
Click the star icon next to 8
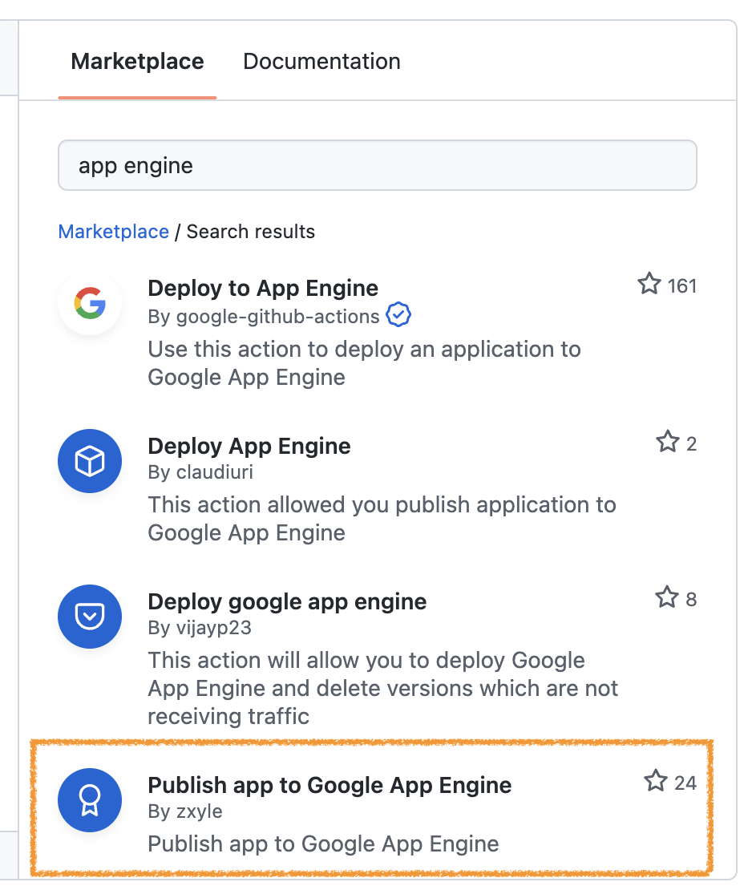667,597
